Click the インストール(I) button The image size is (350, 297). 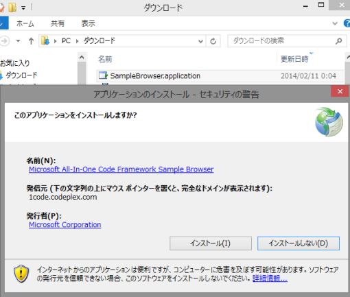[x=211, y=243]
